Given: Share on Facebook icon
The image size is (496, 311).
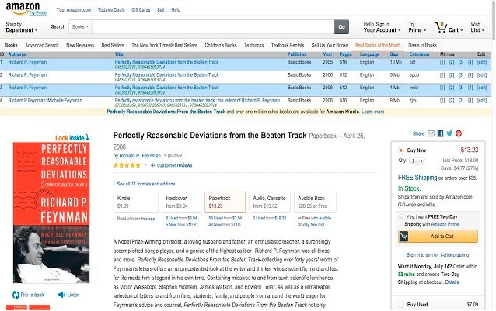Looking at the screenshot, I should pos(440,133).
